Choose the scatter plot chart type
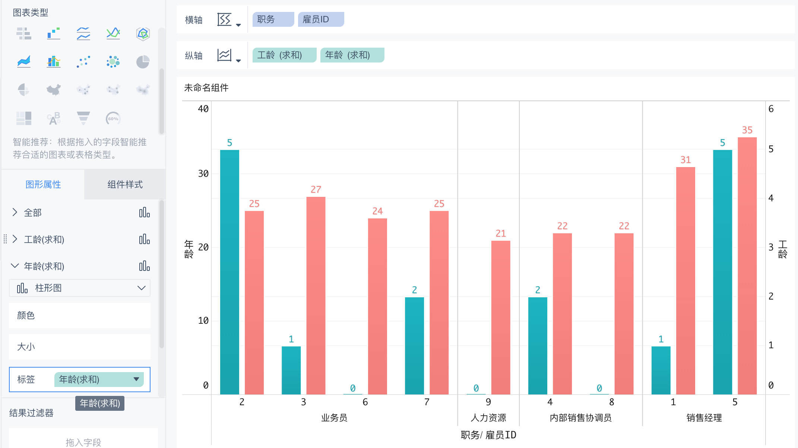 pos(83,61)
